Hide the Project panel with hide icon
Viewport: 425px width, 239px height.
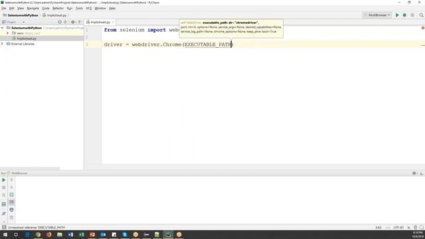(80, 22)
